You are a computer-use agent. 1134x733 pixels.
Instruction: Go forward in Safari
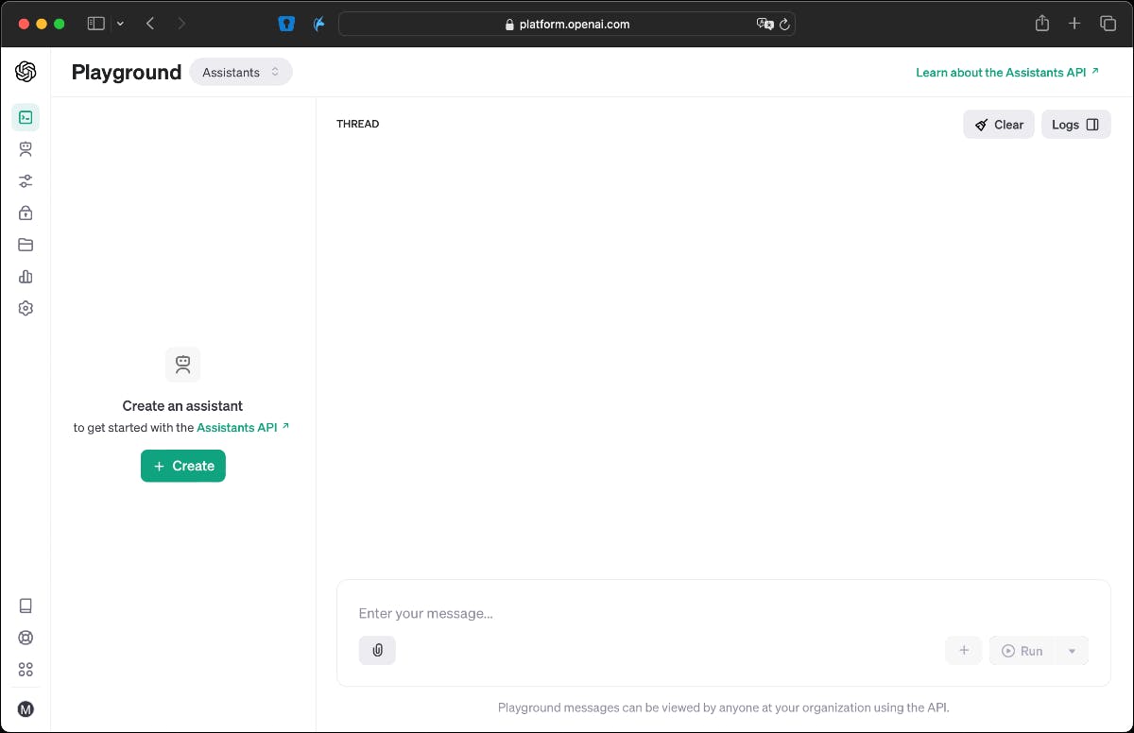(181, 24)
